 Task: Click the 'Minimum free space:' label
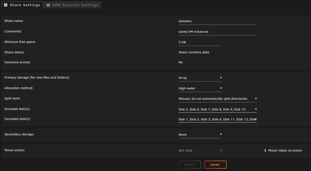click(x=20, y=42)
